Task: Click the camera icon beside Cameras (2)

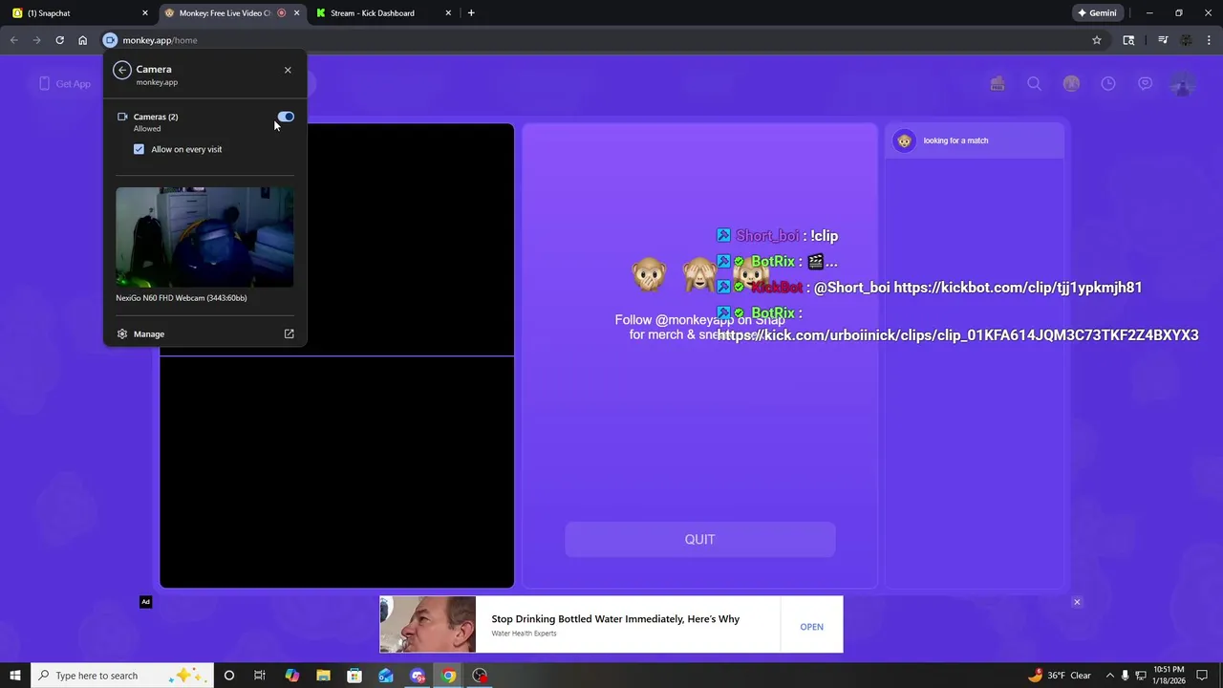Action: click(x=122, y=117)
